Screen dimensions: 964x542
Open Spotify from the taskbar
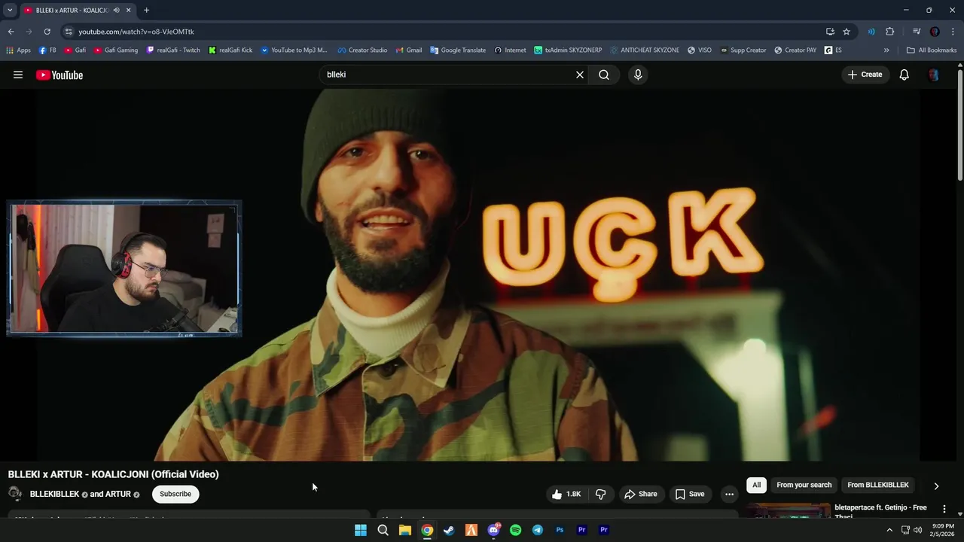(515, 530)
